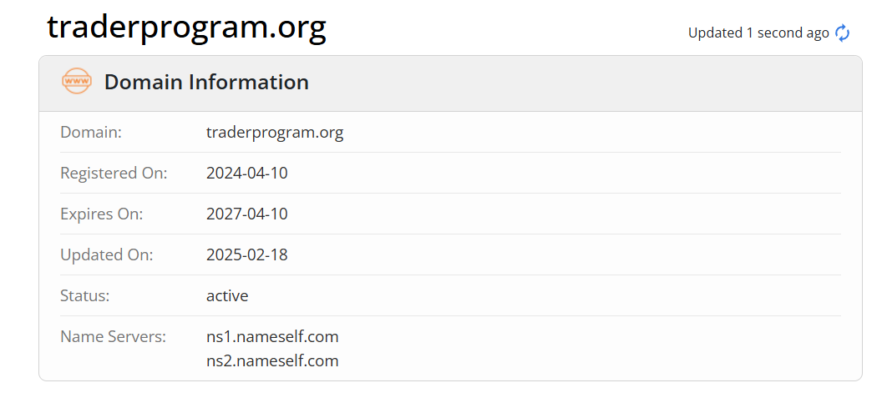Click the 'active' status value
Screen dimensions: 892x398
227,295
